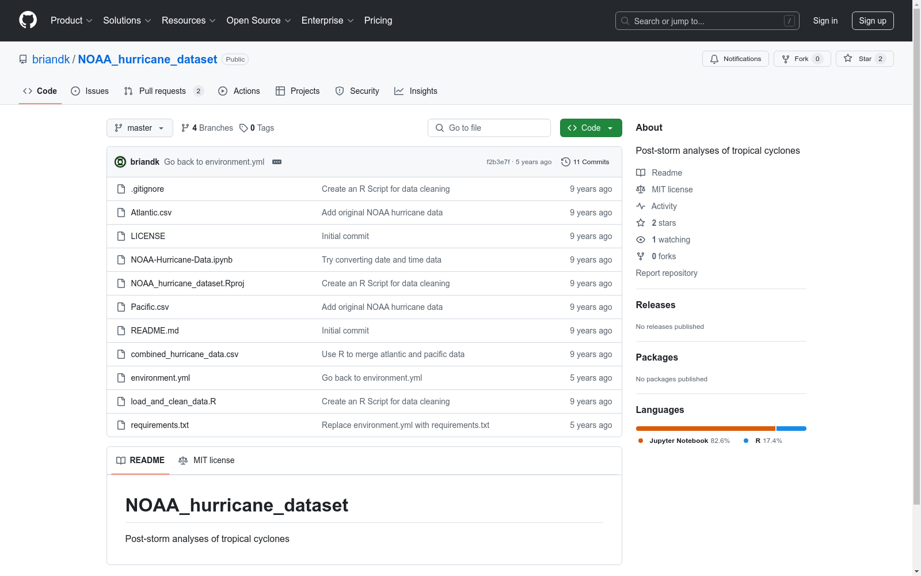Open the Open Source dropdown menu
The image size is (921, 576).
259,21
